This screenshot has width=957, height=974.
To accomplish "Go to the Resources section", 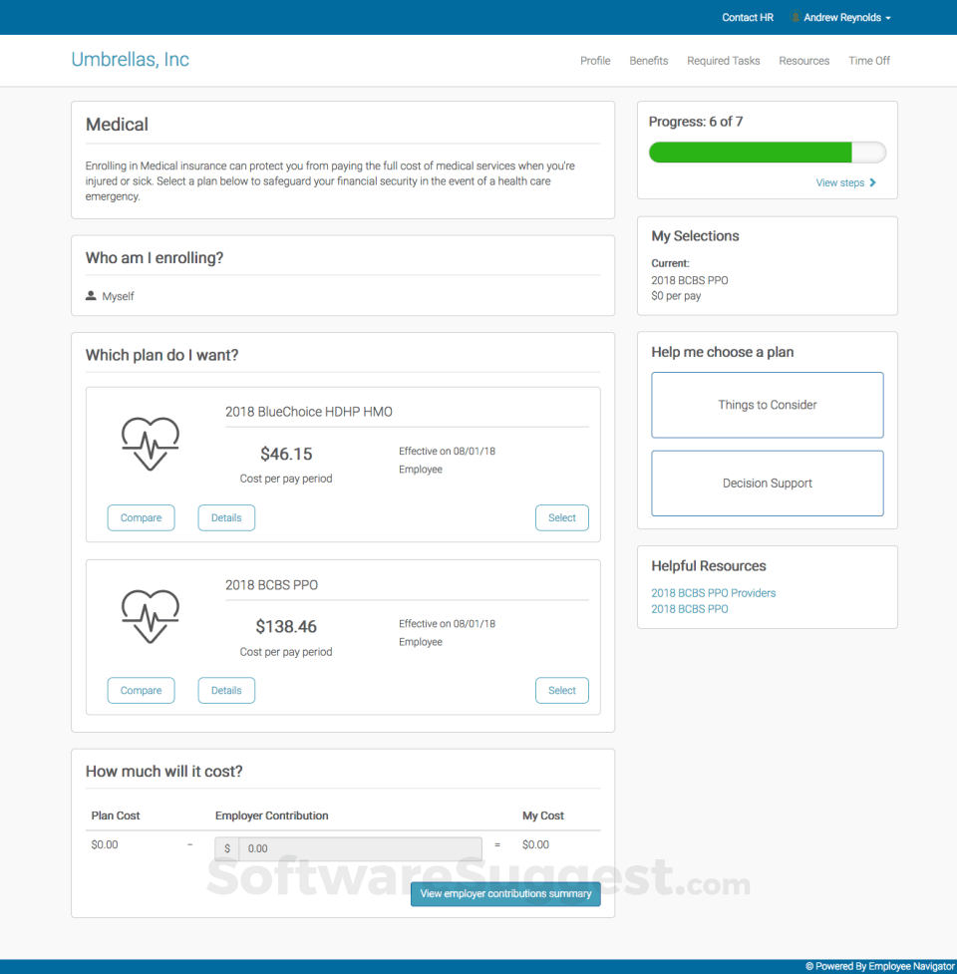I will click(803, 61).
